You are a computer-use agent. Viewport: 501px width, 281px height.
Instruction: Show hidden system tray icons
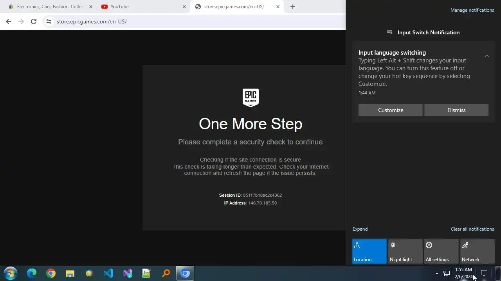click(437, 273)
